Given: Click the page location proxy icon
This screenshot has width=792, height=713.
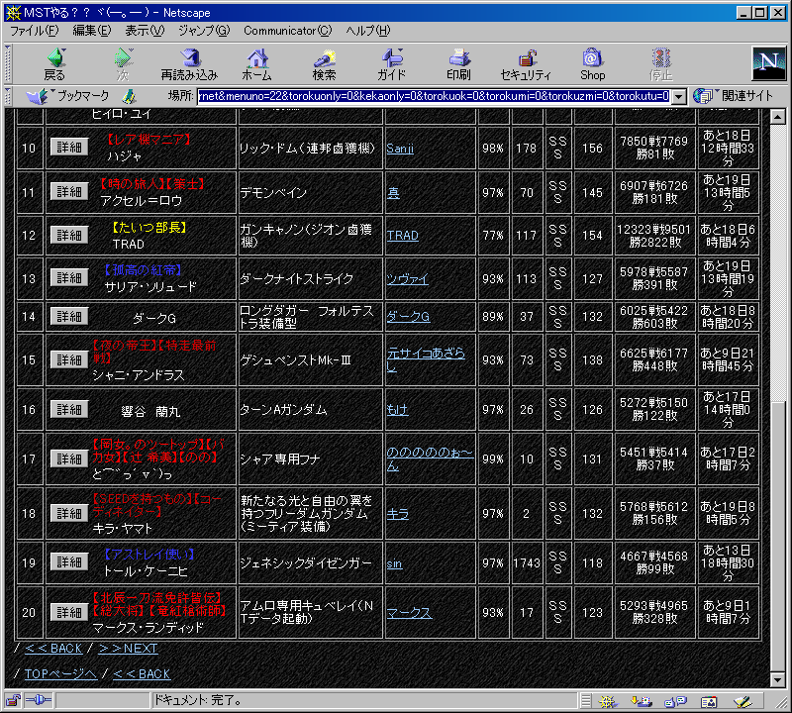Looking at the screenshot, I should (130, 95).
